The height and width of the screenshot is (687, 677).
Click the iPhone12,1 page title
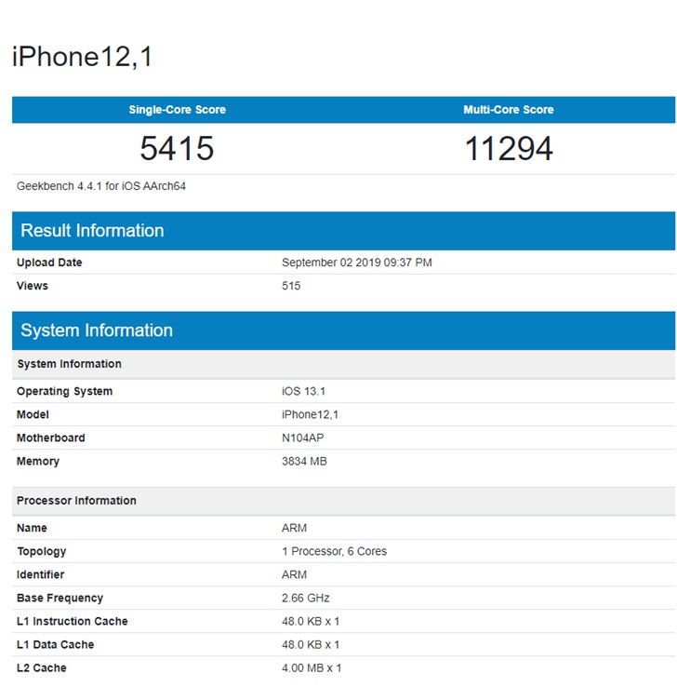point(82,57)
